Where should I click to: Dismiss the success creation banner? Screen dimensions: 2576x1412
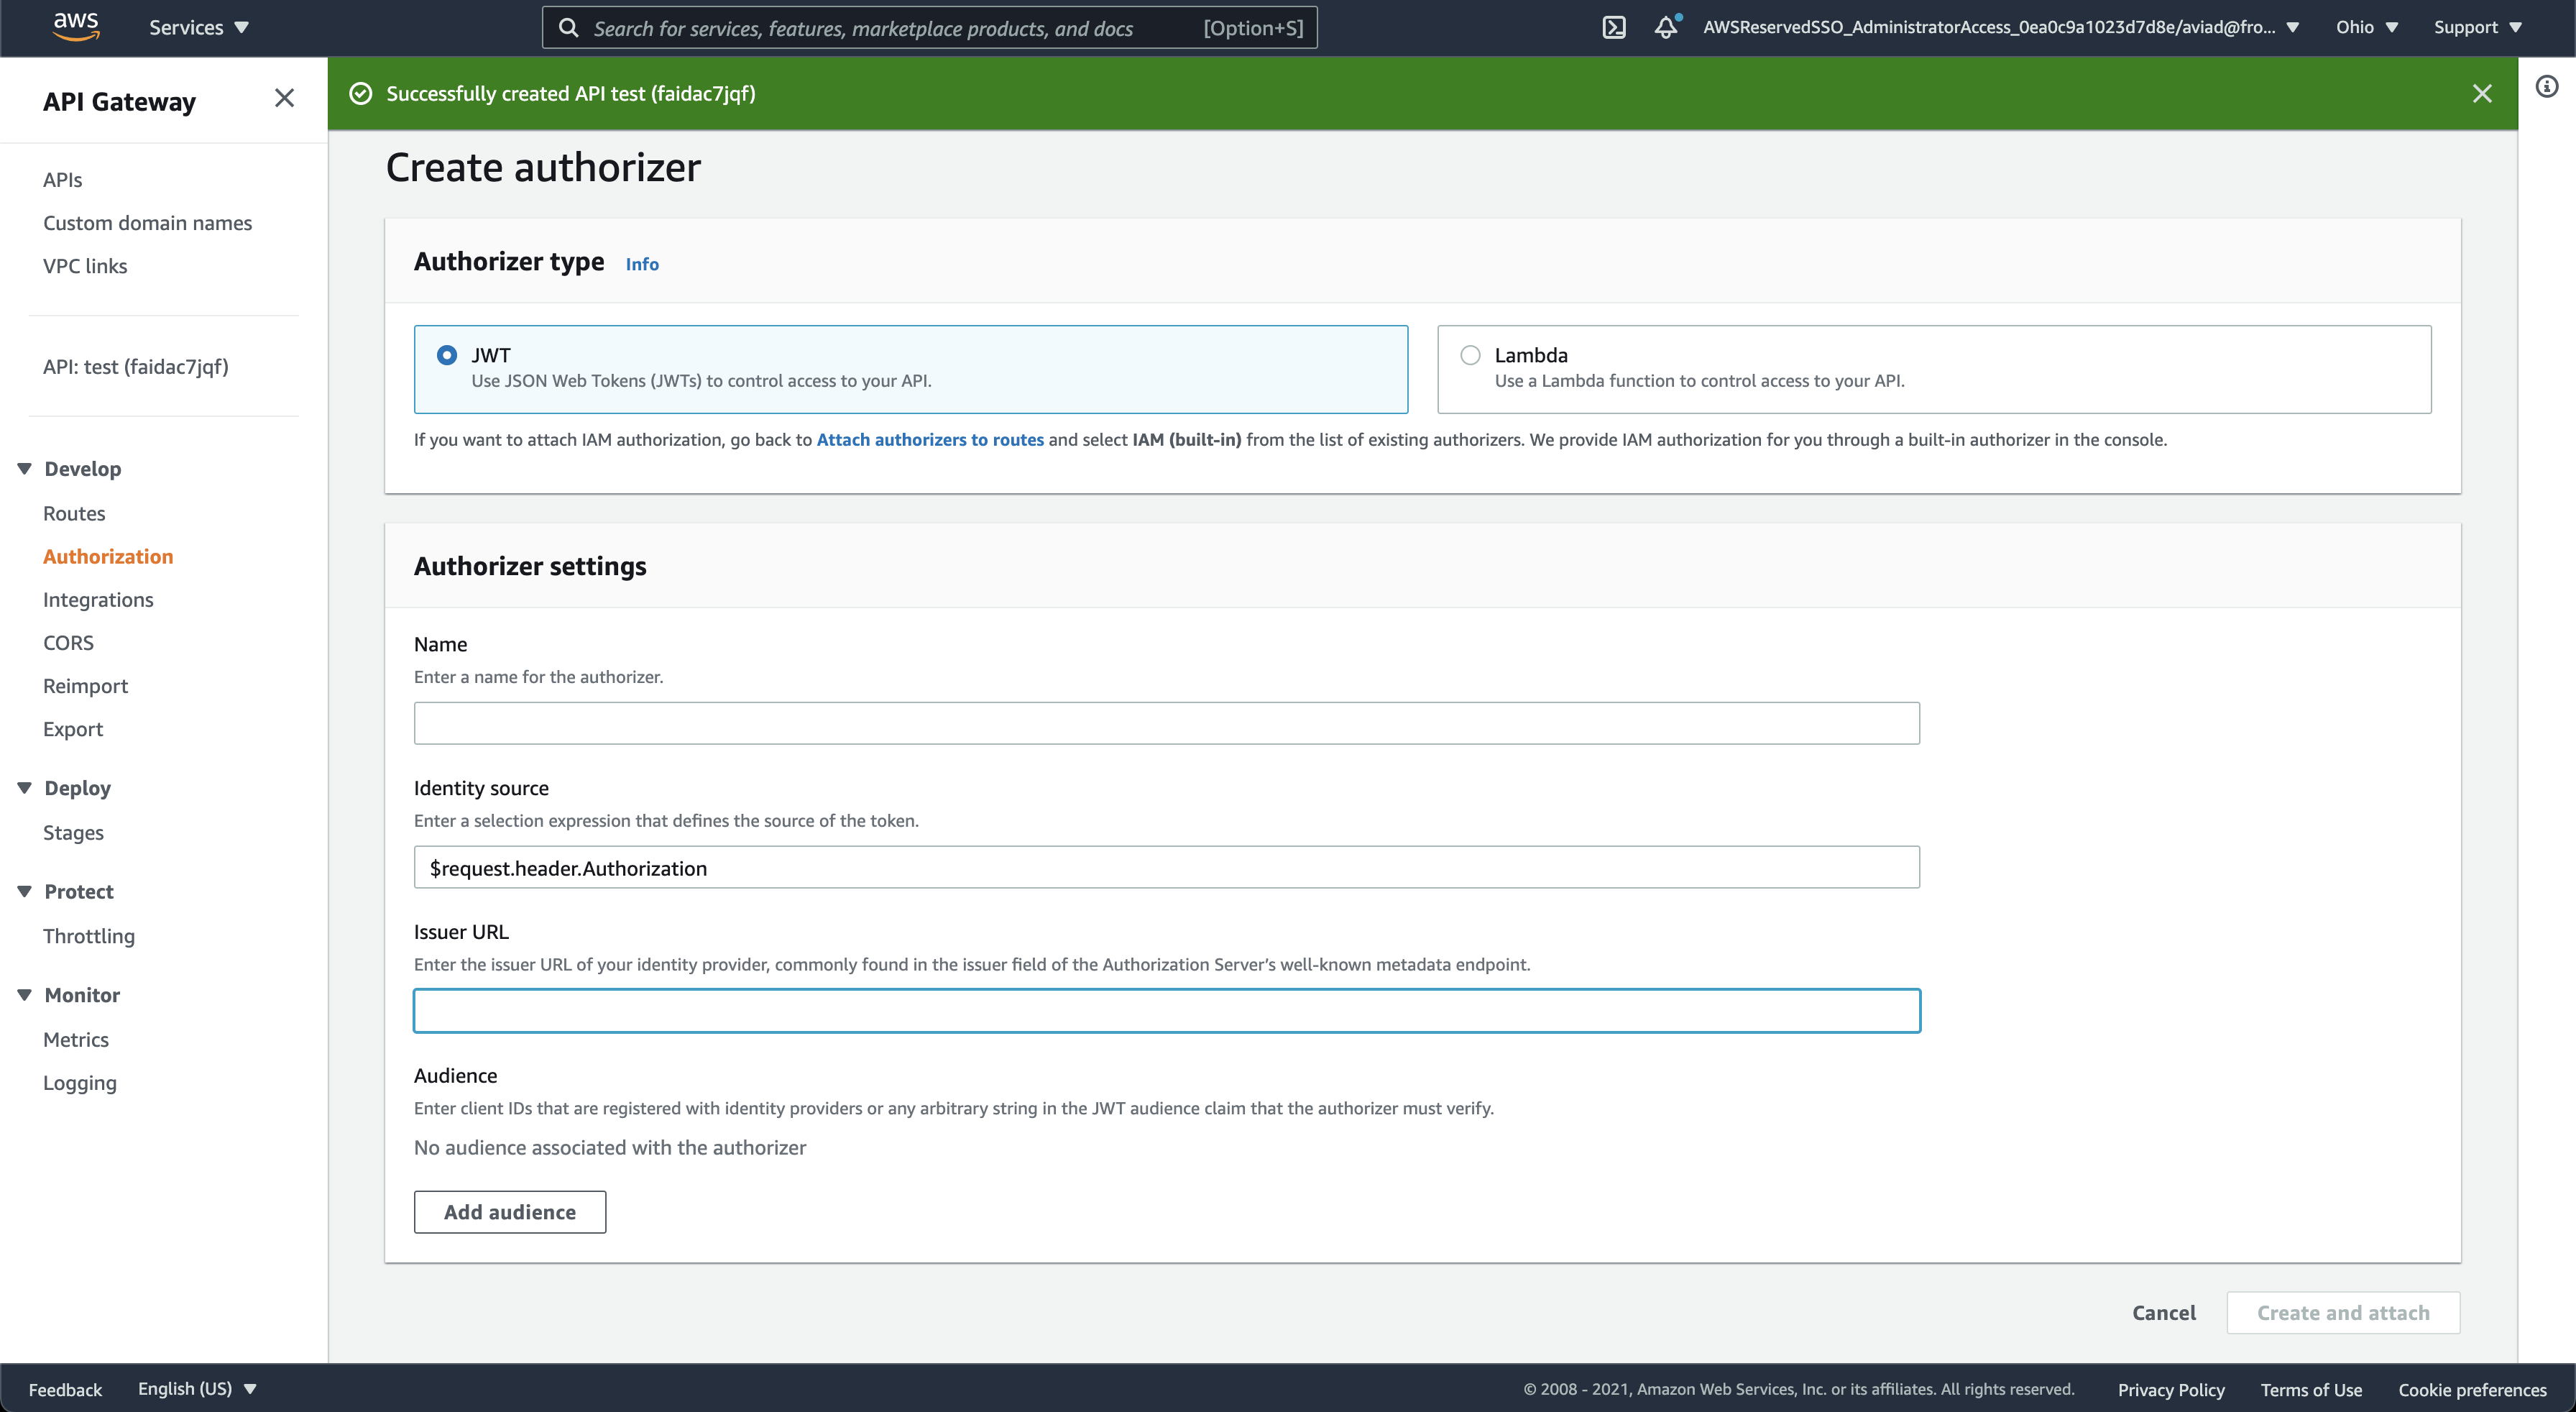(2482, 93)
